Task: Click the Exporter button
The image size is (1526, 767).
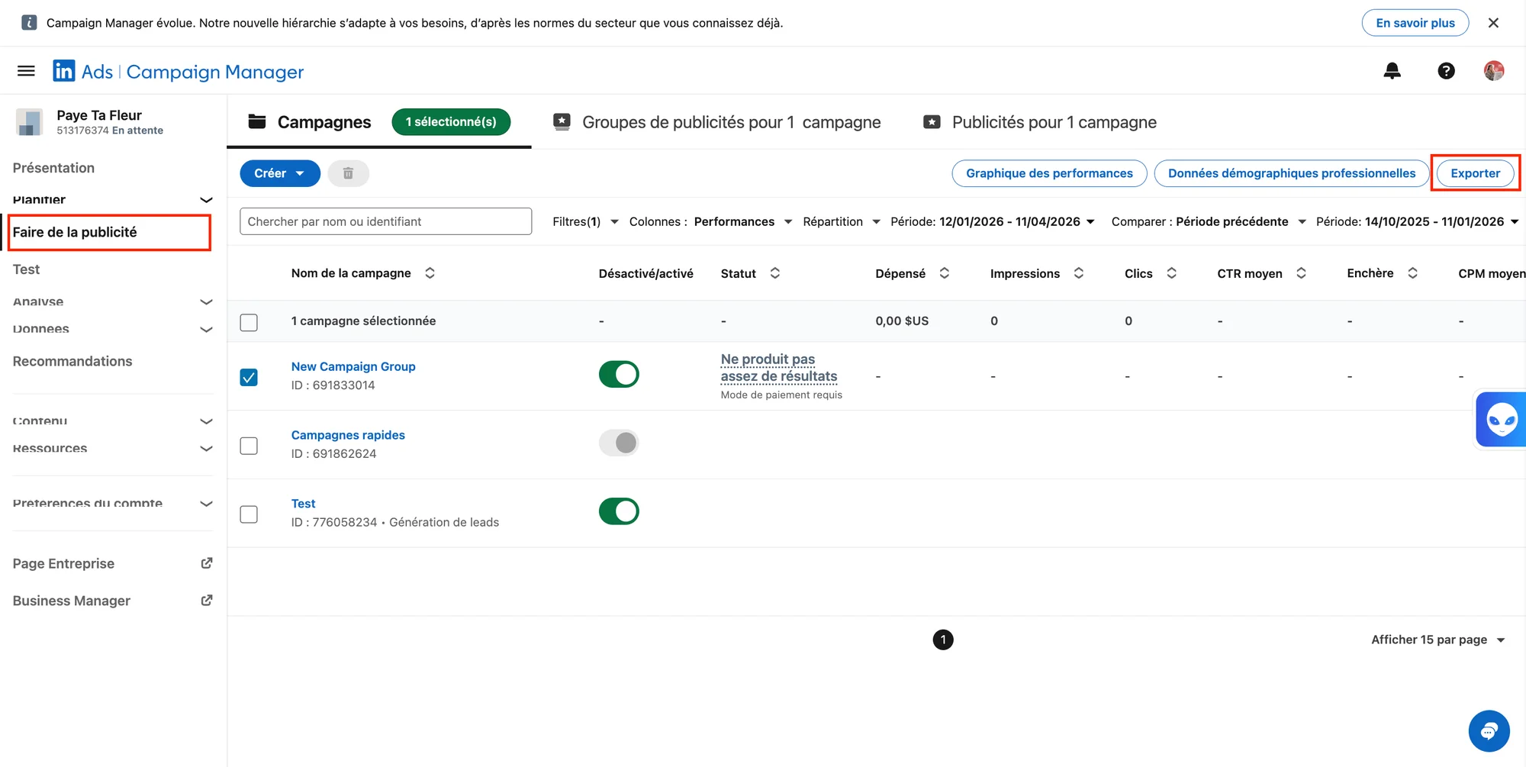Action: click(1475, 173)
